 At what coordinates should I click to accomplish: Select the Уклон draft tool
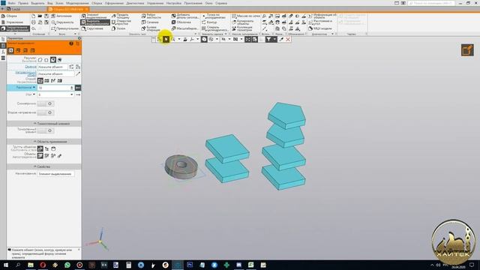click(118, 28)
